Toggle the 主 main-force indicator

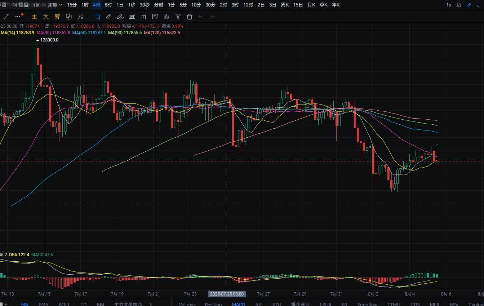pyautogui.click(x=34, y=17)
